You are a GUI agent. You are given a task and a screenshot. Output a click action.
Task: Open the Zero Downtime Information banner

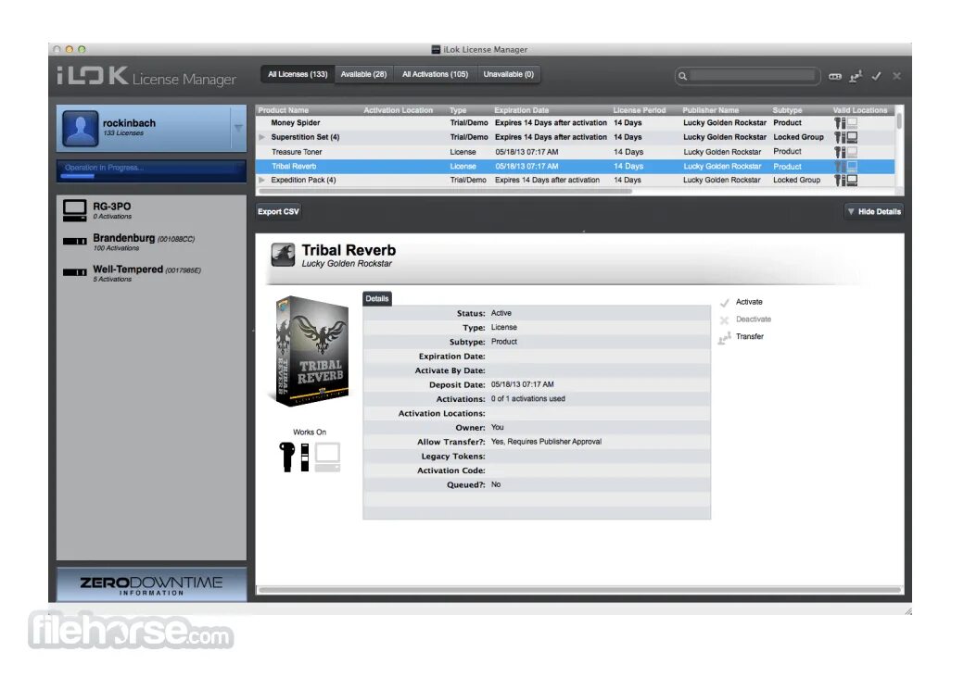(x=151, y=584)
